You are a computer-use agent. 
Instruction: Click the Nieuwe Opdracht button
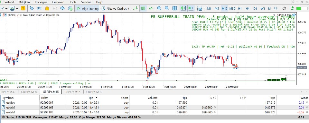point(116,8)
